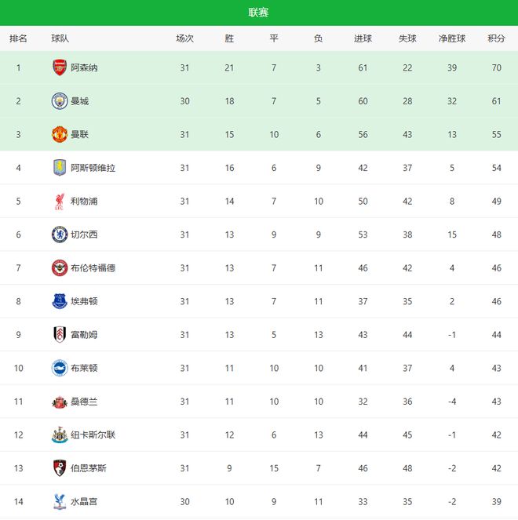Image resolution: width=518 pixels, height=520 pixels.
Task: Click the Crystal Palace crest icon
Action: pos(60,502)
